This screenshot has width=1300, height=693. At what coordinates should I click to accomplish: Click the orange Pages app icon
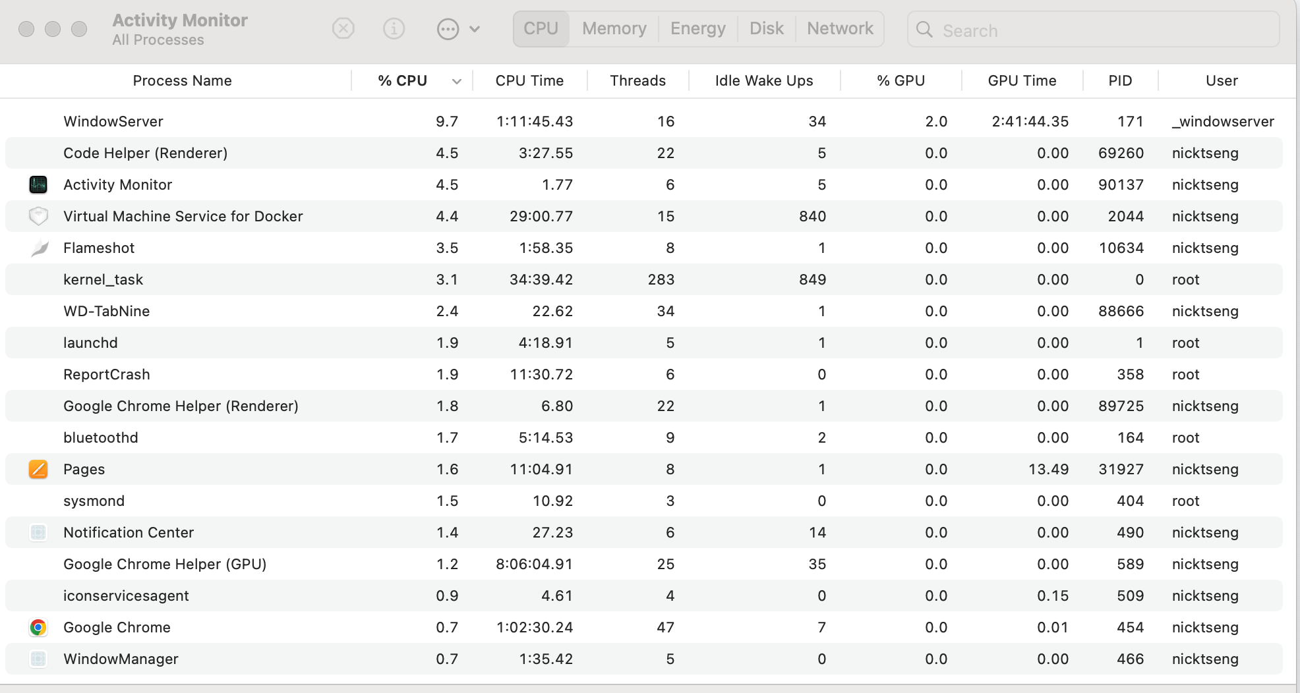pos(38,469)
